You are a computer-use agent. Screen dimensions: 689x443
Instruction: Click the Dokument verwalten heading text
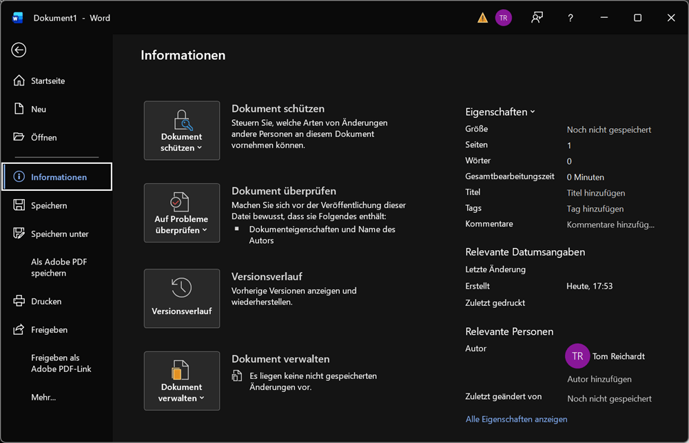280,359
